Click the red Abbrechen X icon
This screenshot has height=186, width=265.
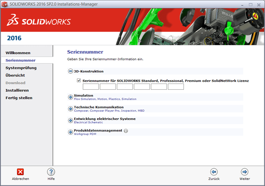click(x=20, y=172)
